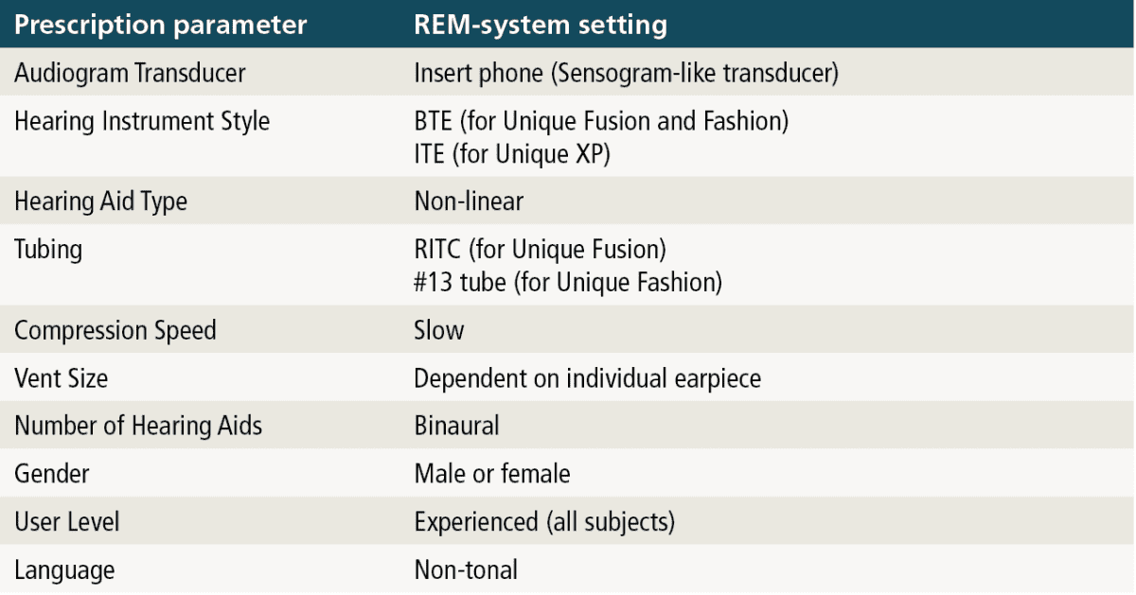Screen dimensions: 1136x595
Task: Click "RITC (for Unique Fusion)" text
Action: [x=541, y=250]
